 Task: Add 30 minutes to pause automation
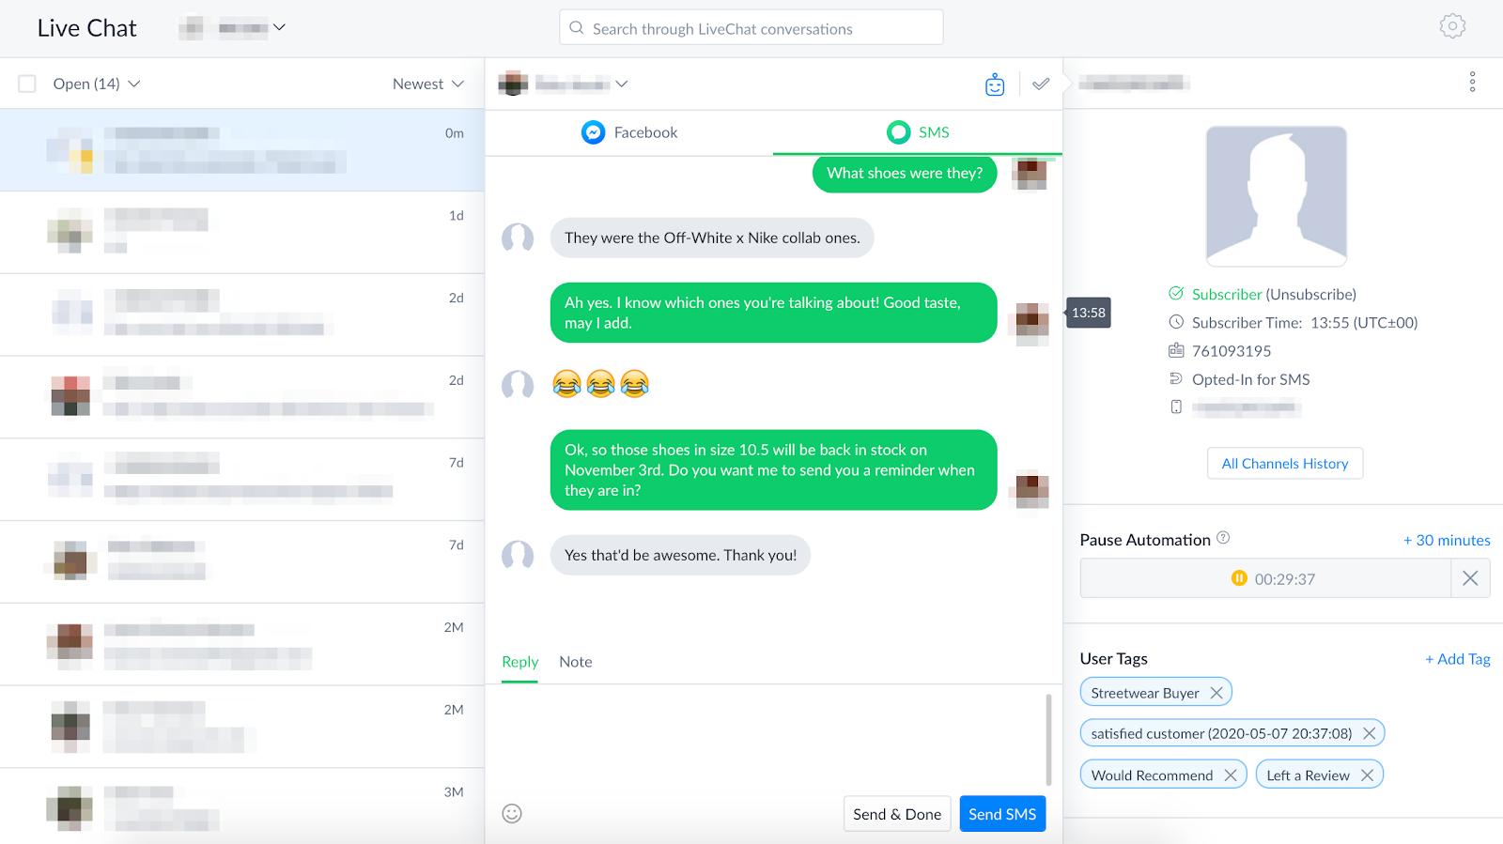tap(1447, 540)
